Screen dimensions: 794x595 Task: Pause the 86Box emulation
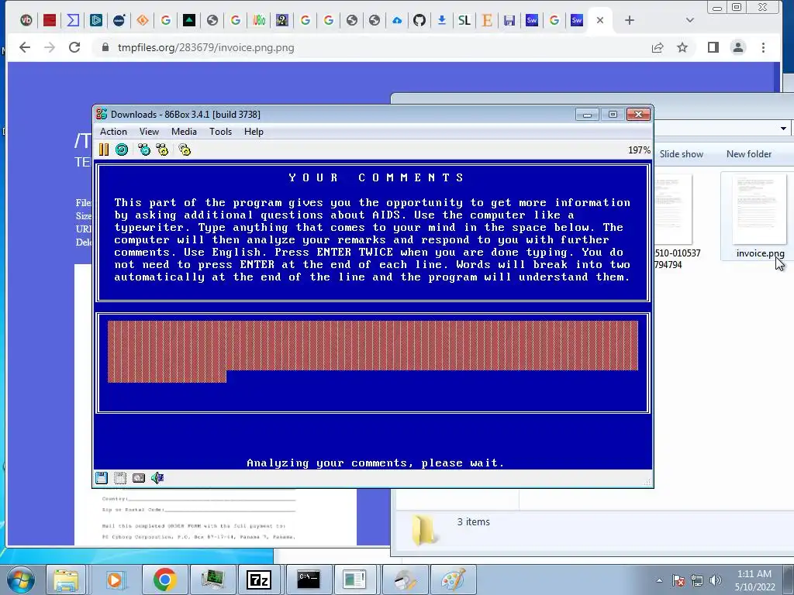click(104, 150)
